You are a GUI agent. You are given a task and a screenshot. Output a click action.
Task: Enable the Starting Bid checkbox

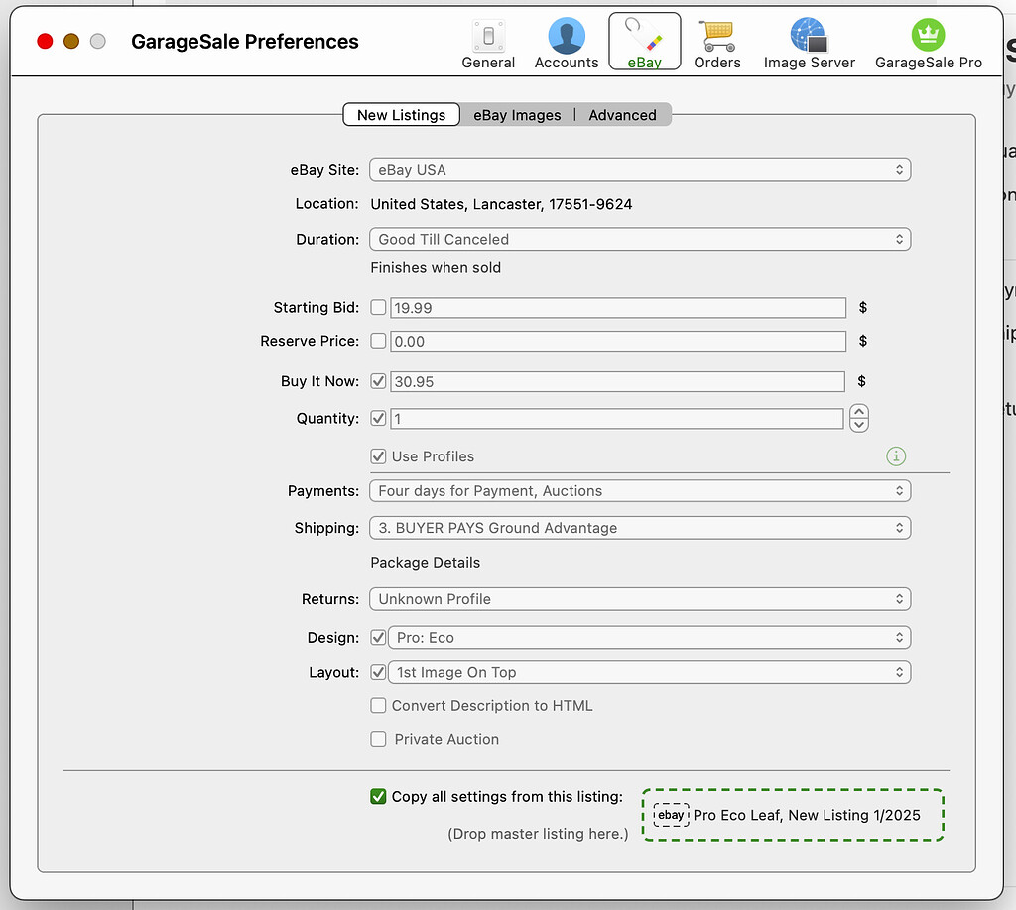pos(378,308)
